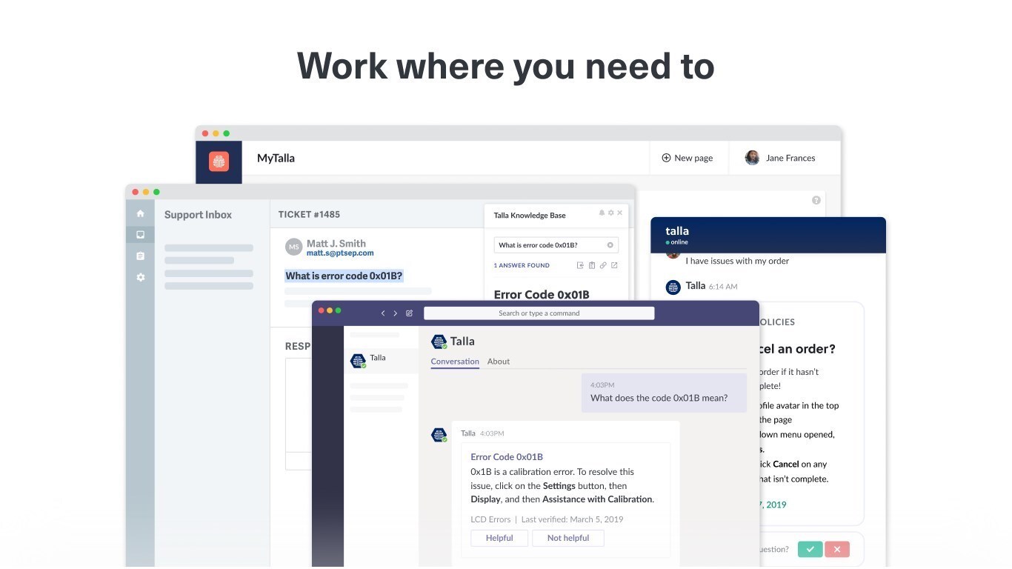Click the Not helpful button
1012x569 pixels.
568,538
